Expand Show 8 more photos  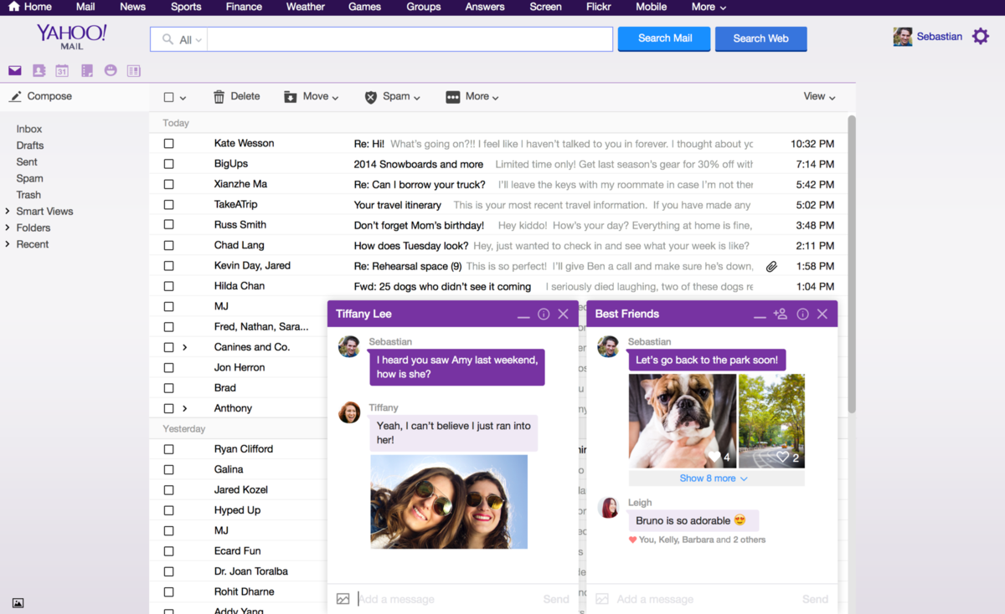[714, 478]
